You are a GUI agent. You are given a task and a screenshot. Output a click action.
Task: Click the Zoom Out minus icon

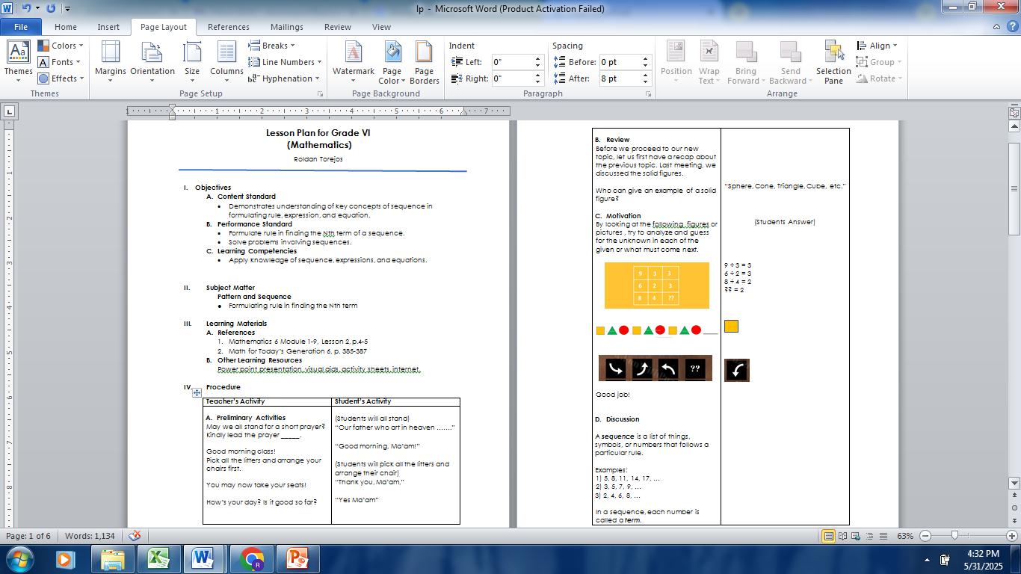(x=925, y=536)
